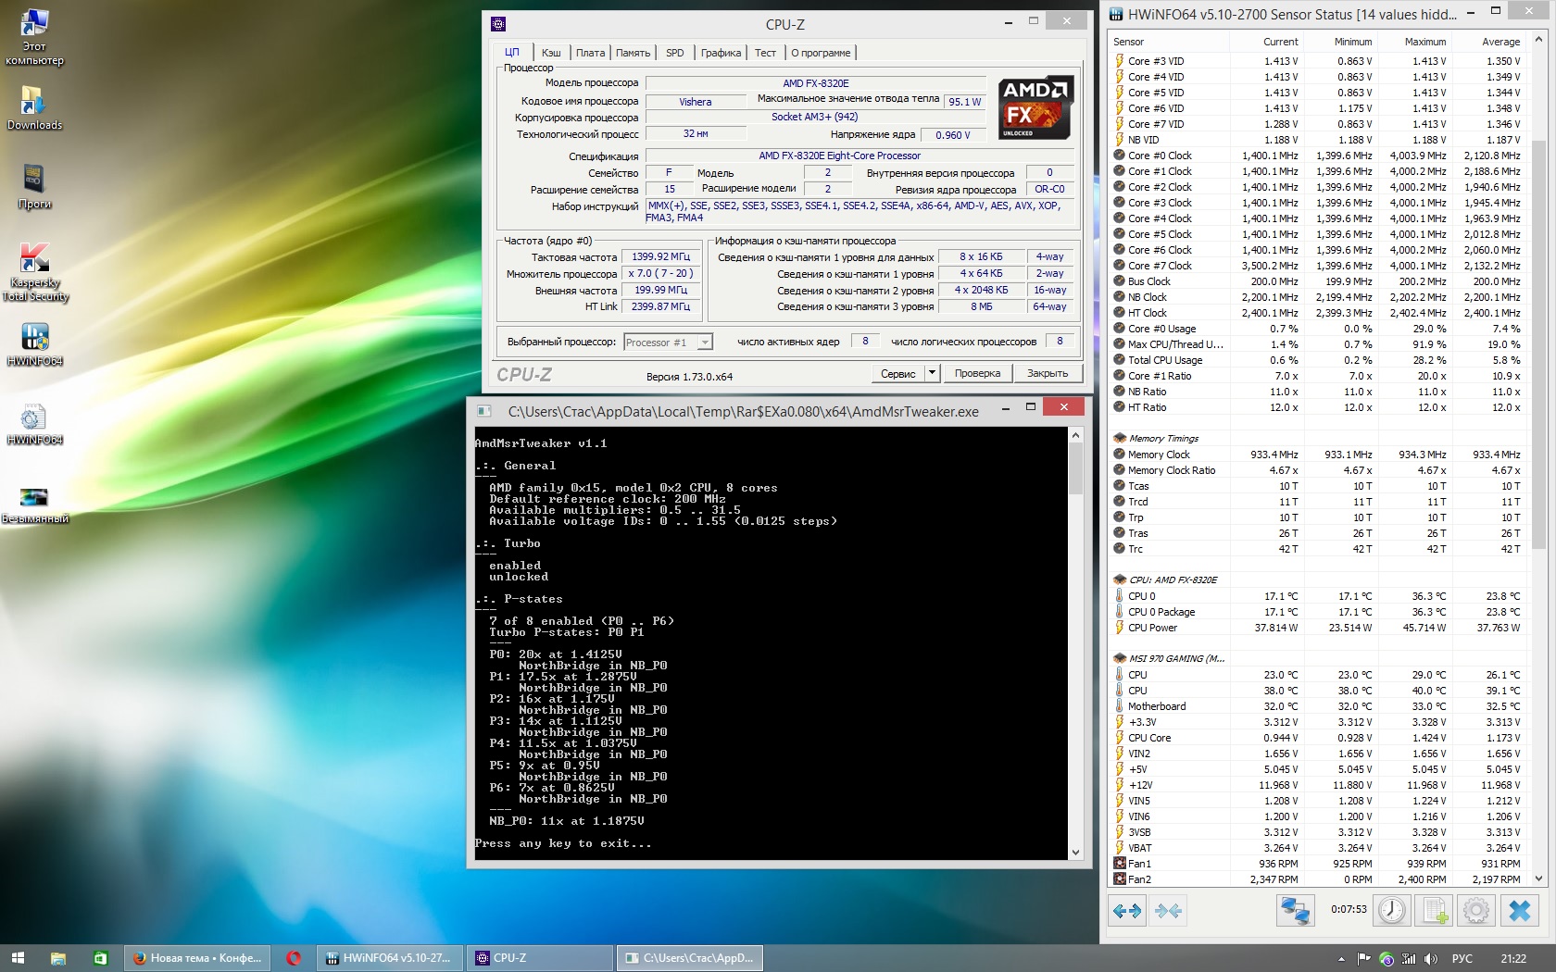Click the Закрыть button in CPU-Z
This screenshot has height=972, width=1556.
click(1048, 373)
